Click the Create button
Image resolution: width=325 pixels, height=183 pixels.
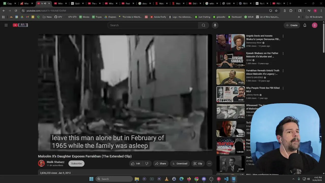(x=291, y=25)
